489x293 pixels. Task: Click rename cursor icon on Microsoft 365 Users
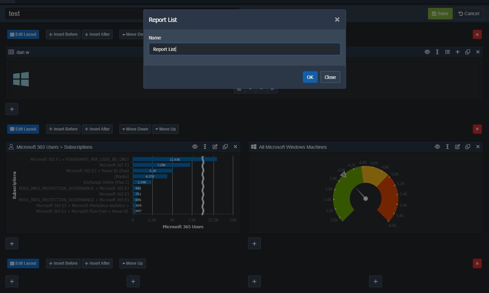click(205, 147)
